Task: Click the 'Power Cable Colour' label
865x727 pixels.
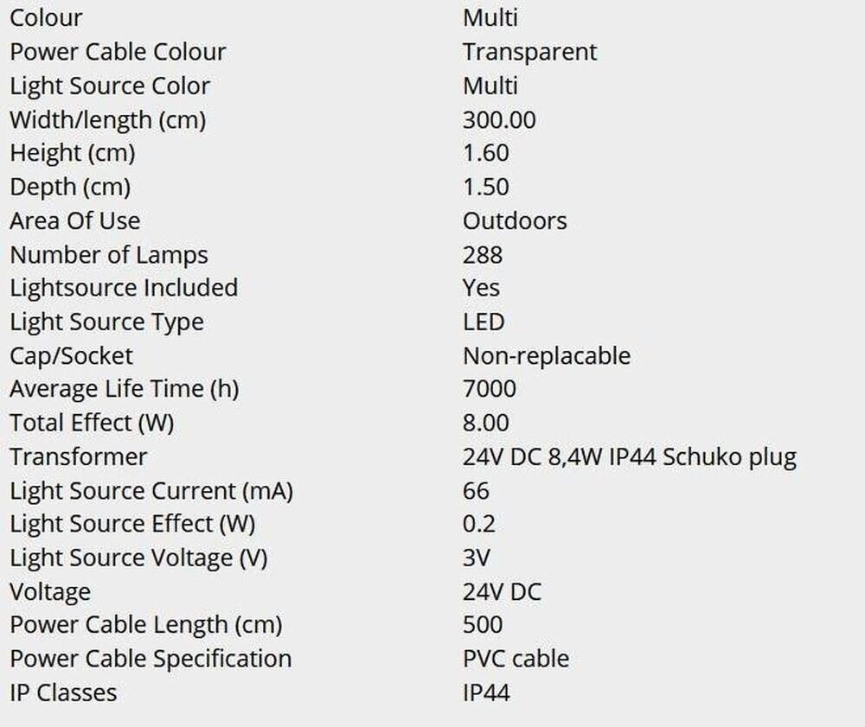Action: coord(118,52)
